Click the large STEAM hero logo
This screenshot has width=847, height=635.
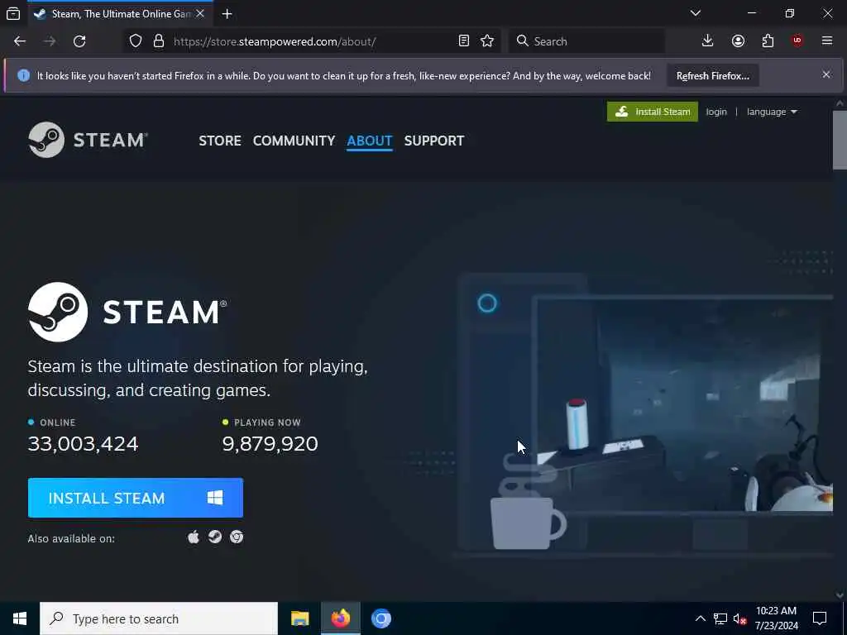point(127,312)
